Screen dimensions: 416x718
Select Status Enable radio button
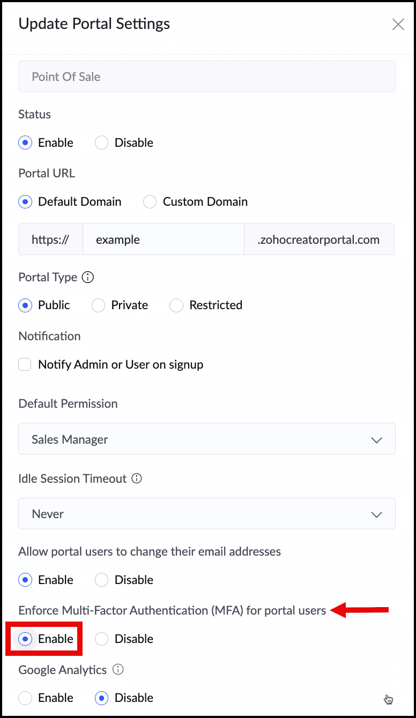tap(25, 143)
